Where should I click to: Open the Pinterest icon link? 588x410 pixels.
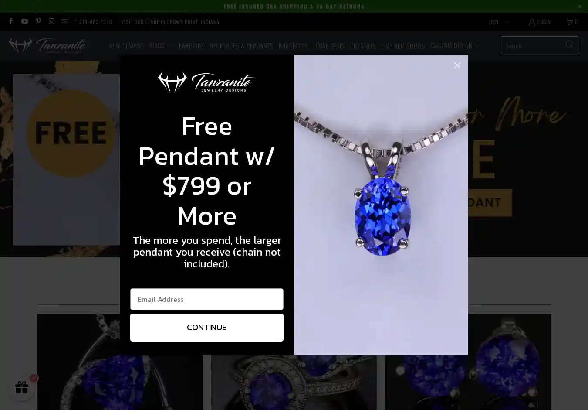(38, 21)
